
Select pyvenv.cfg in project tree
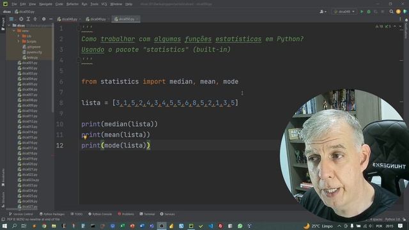tap(32, 52)
